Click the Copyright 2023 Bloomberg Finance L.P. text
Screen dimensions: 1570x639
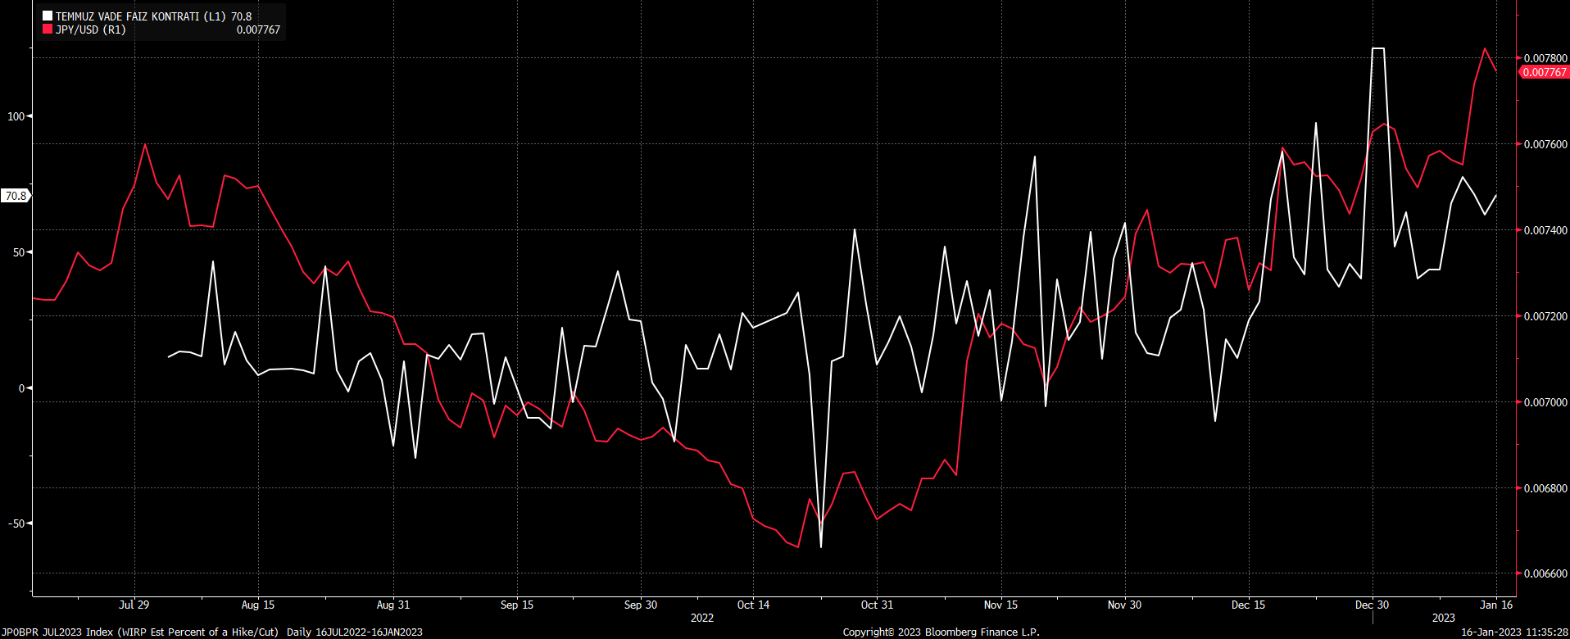[941, 632]
